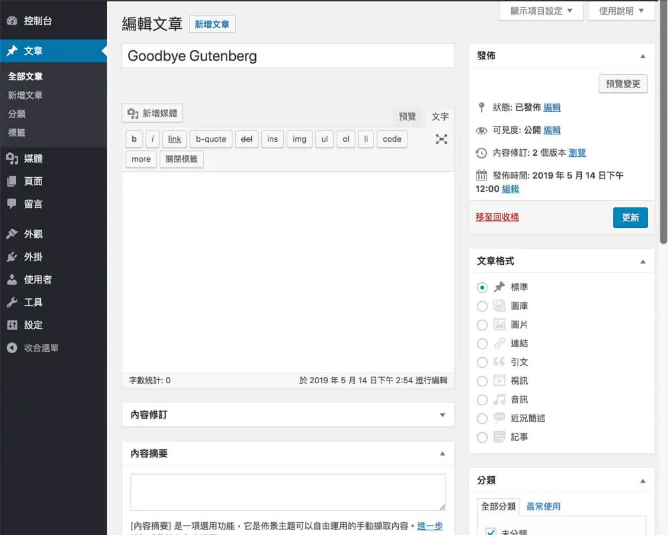Click the 新增文章 button beside page title
The image size is (668, 535).
pyautogui.click(x=212, y=24)
